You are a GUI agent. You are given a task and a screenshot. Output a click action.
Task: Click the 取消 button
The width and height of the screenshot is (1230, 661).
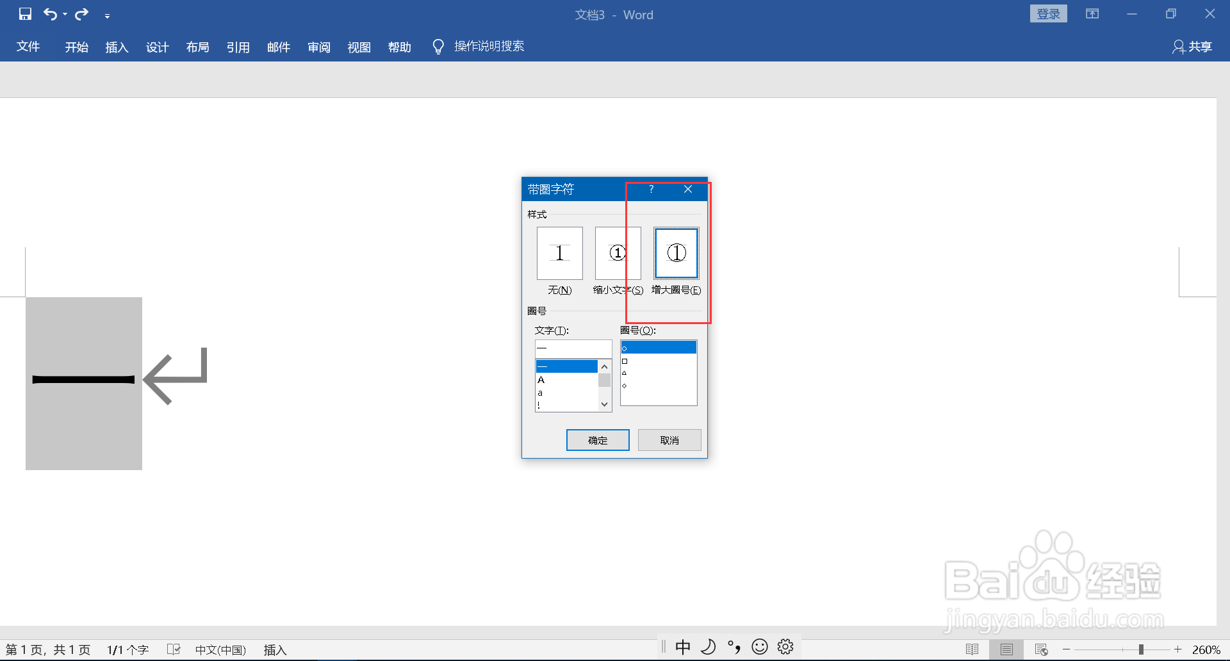pyautogui.click(x=669, y=440)
